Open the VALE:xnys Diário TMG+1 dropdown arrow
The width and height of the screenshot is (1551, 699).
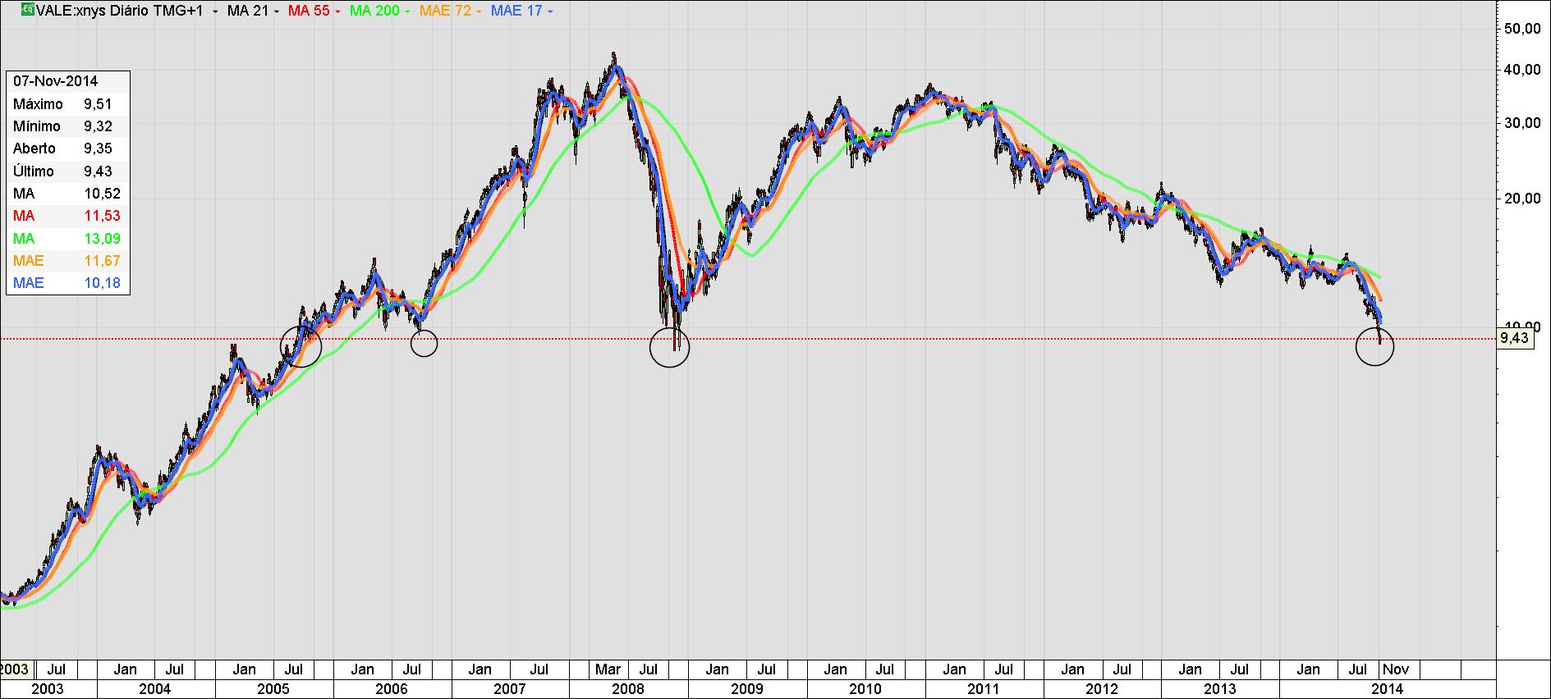point(216,11)
